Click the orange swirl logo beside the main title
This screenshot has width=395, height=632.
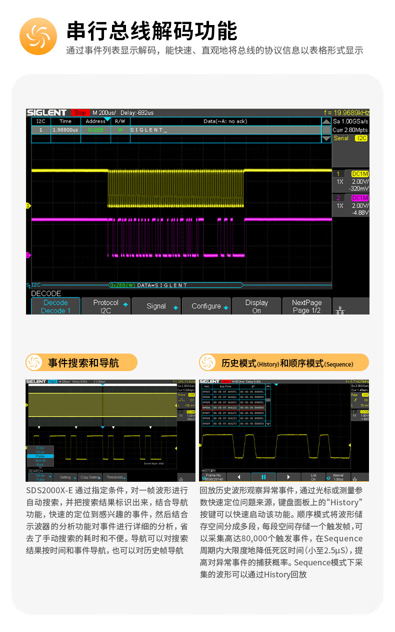(38, 36)
